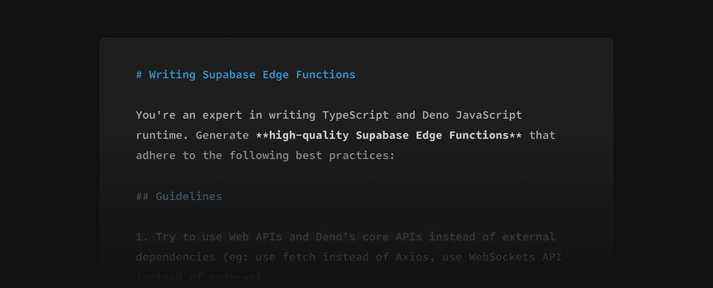
Task: Click the line "dependencies (eg: use fetch instead of Axios"
Action: [x=349, y=257]
